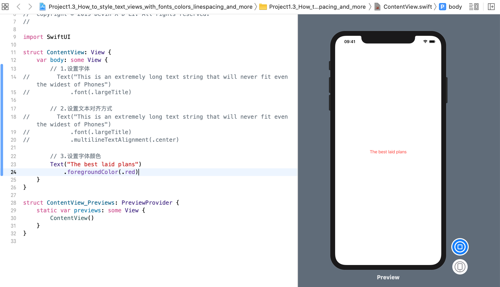Open the body symbol breadcrumb
500x287 pixels.
(x=455, y=7)
